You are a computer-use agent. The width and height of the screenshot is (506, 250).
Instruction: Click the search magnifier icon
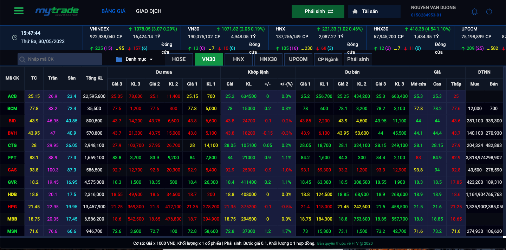coord(23,60)
